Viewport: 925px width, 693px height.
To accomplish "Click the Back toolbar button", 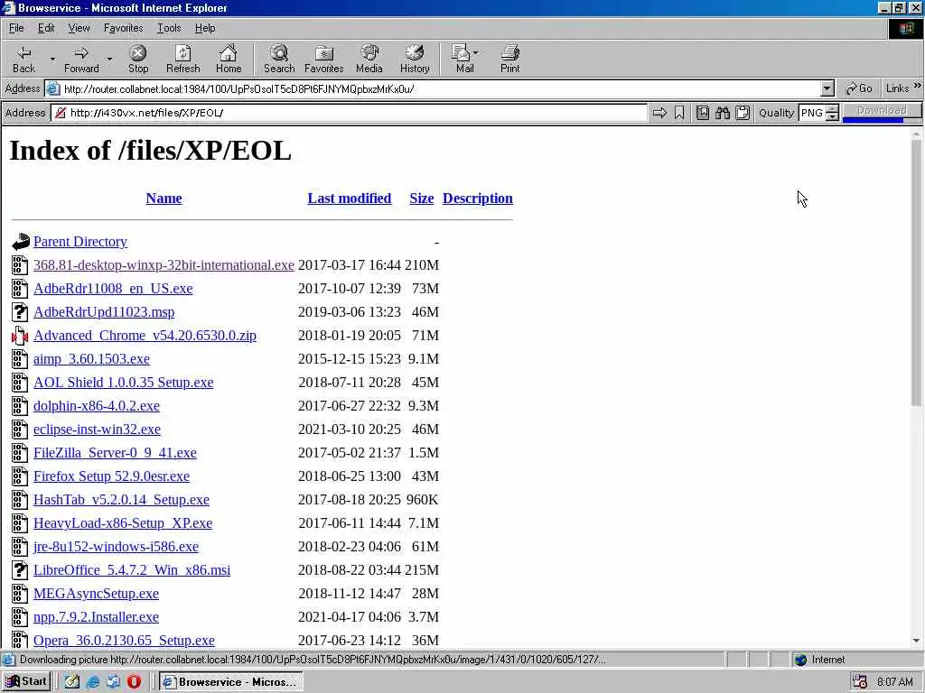I will (24, 60).
